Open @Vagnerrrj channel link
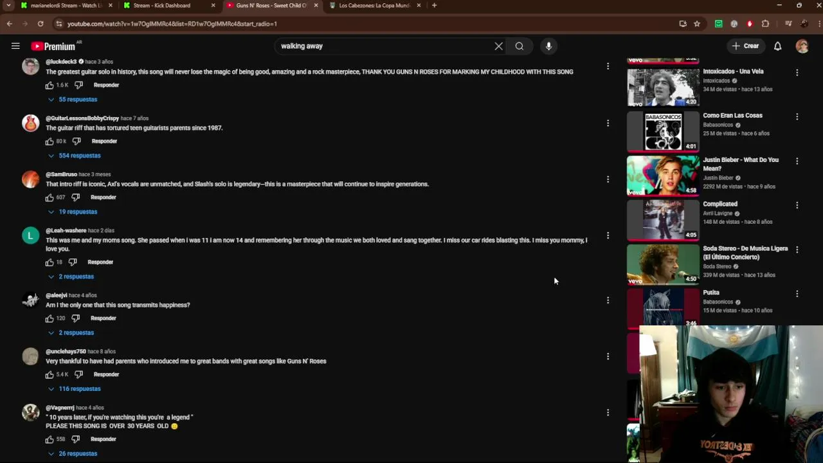 (x=60, y=408)
